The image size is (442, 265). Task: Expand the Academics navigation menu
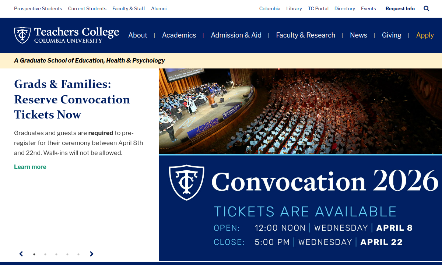click(x=179, y=35)
